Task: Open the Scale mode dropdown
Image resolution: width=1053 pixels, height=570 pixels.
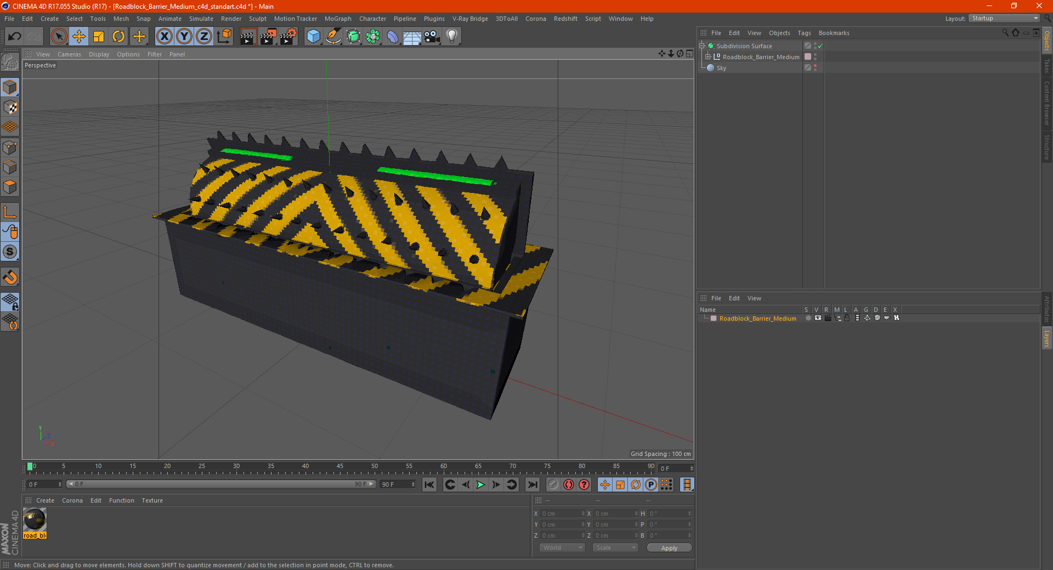Action: pos(615,548)
